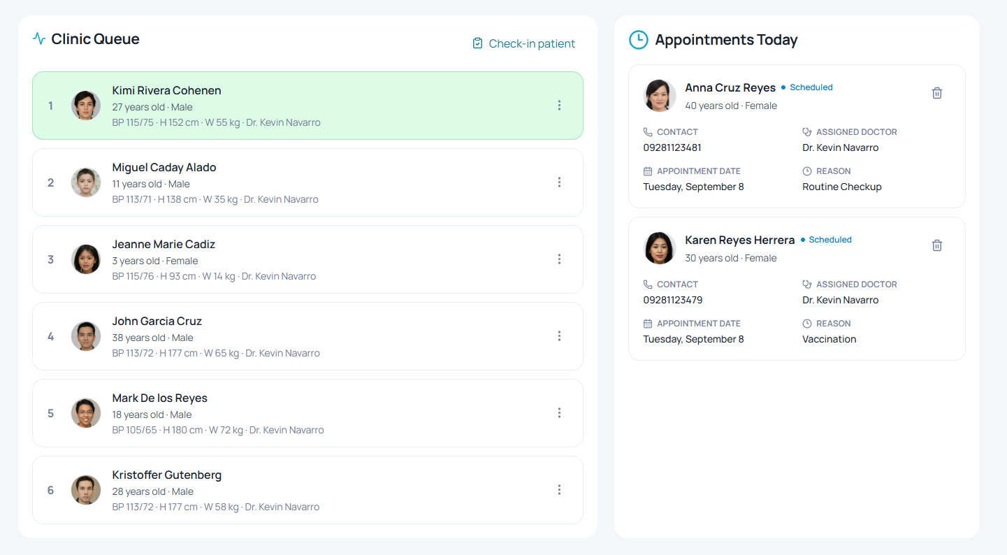This screenshot has width=1007, height=555.
Task: Click John Garcia Cruz's avatar photo
Action: coord(86,336)
